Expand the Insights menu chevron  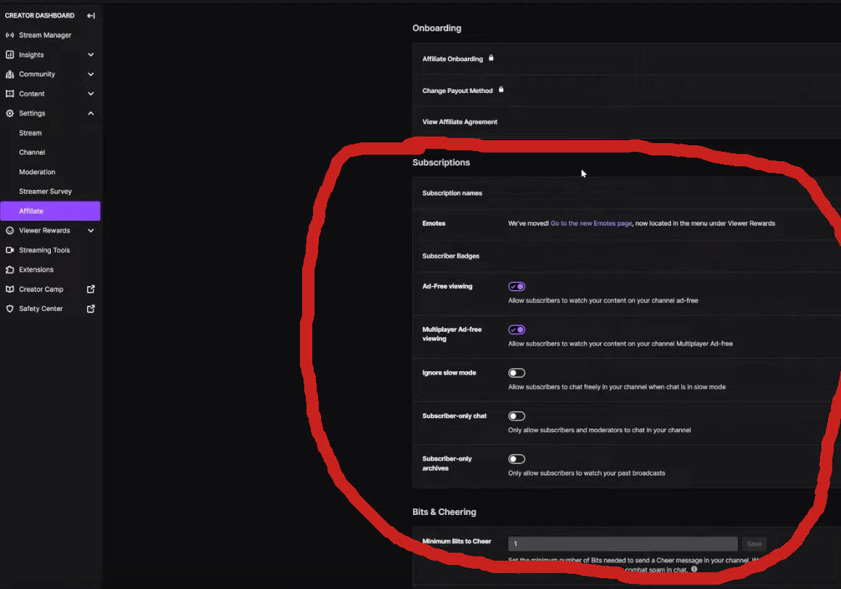(x=91, y=54)
